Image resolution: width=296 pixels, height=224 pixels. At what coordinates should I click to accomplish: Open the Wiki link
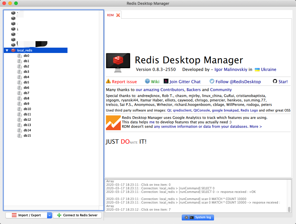pos(155,82)
